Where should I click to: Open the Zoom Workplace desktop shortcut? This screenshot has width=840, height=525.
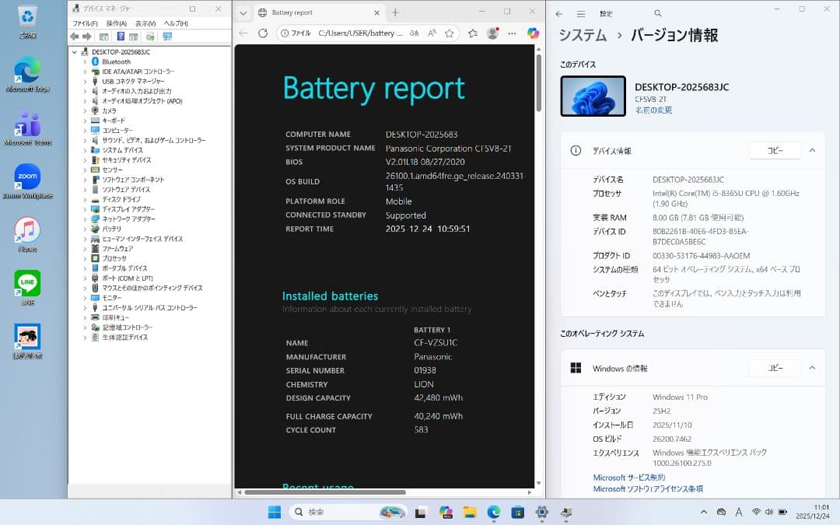(27, 181)
